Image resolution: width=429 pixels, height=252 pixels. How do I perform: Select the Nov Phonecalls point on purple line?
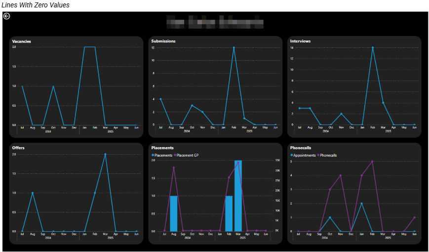coord(340,175)
